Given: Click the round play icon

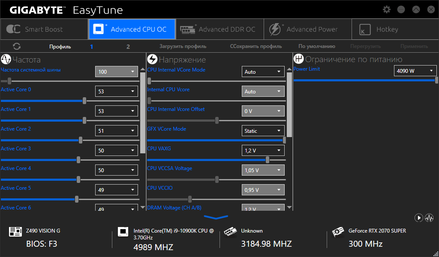Looking at the screenshot, I should click(419, 218).
